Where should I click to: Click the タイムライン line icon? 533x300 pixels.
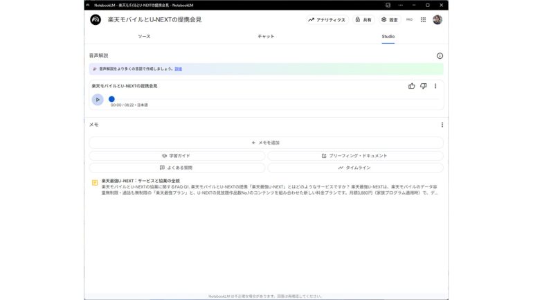click(341, 168)
